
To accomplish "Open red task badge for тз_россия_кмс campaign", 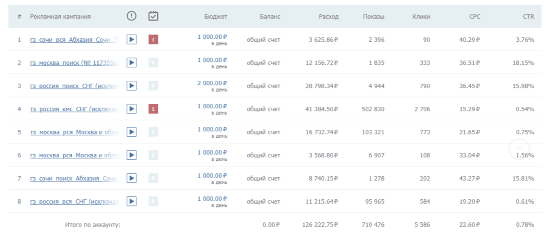I will point(153,109).
